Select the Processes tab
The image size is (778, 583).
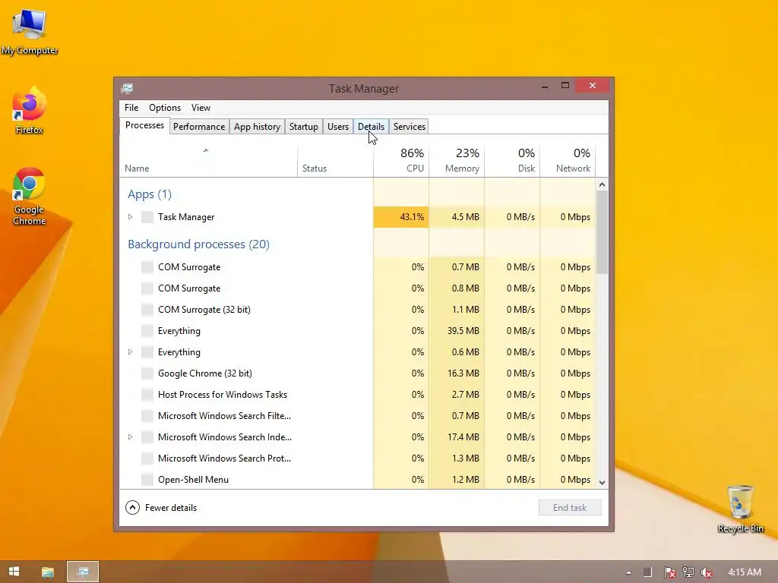(x=144, y=125)
